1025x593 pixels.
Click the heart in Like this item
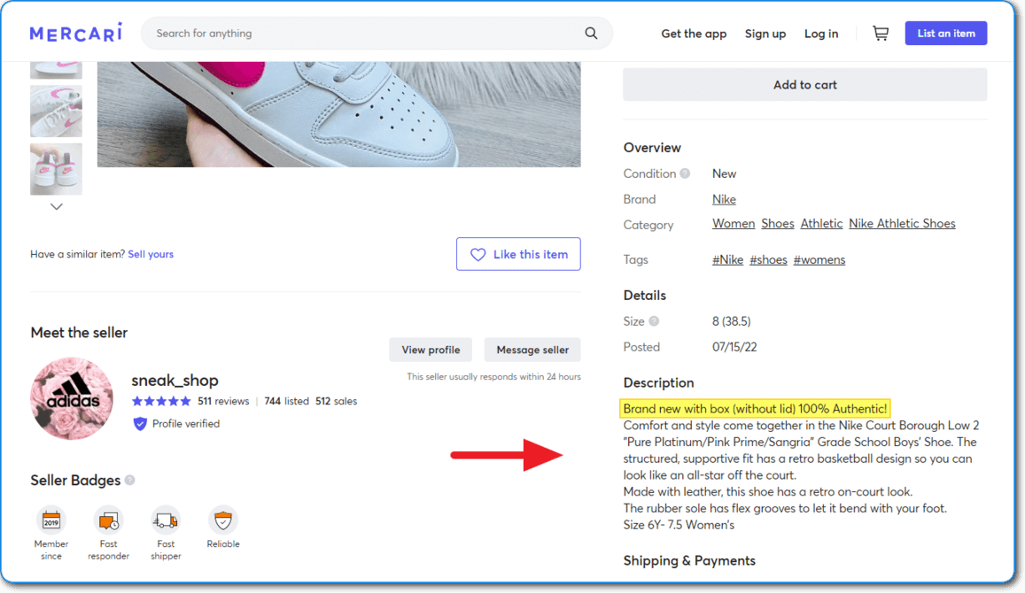coord(478,255)
